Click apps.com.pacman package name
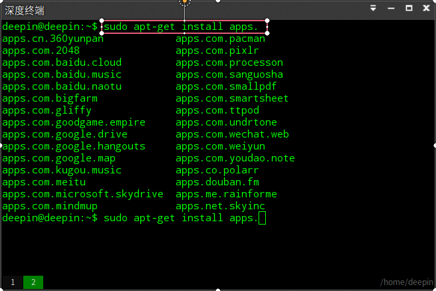 point(220,39)
